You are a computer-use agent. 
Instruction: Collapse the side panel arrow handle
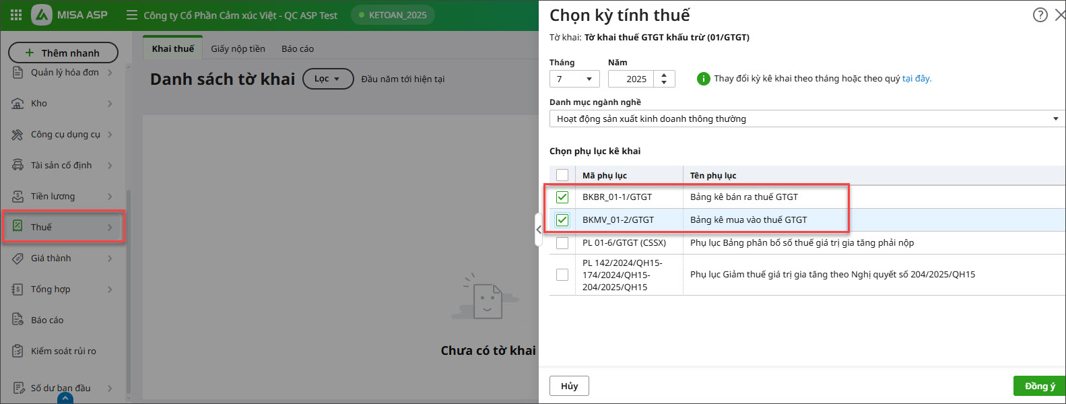click(x=539, y=230)
